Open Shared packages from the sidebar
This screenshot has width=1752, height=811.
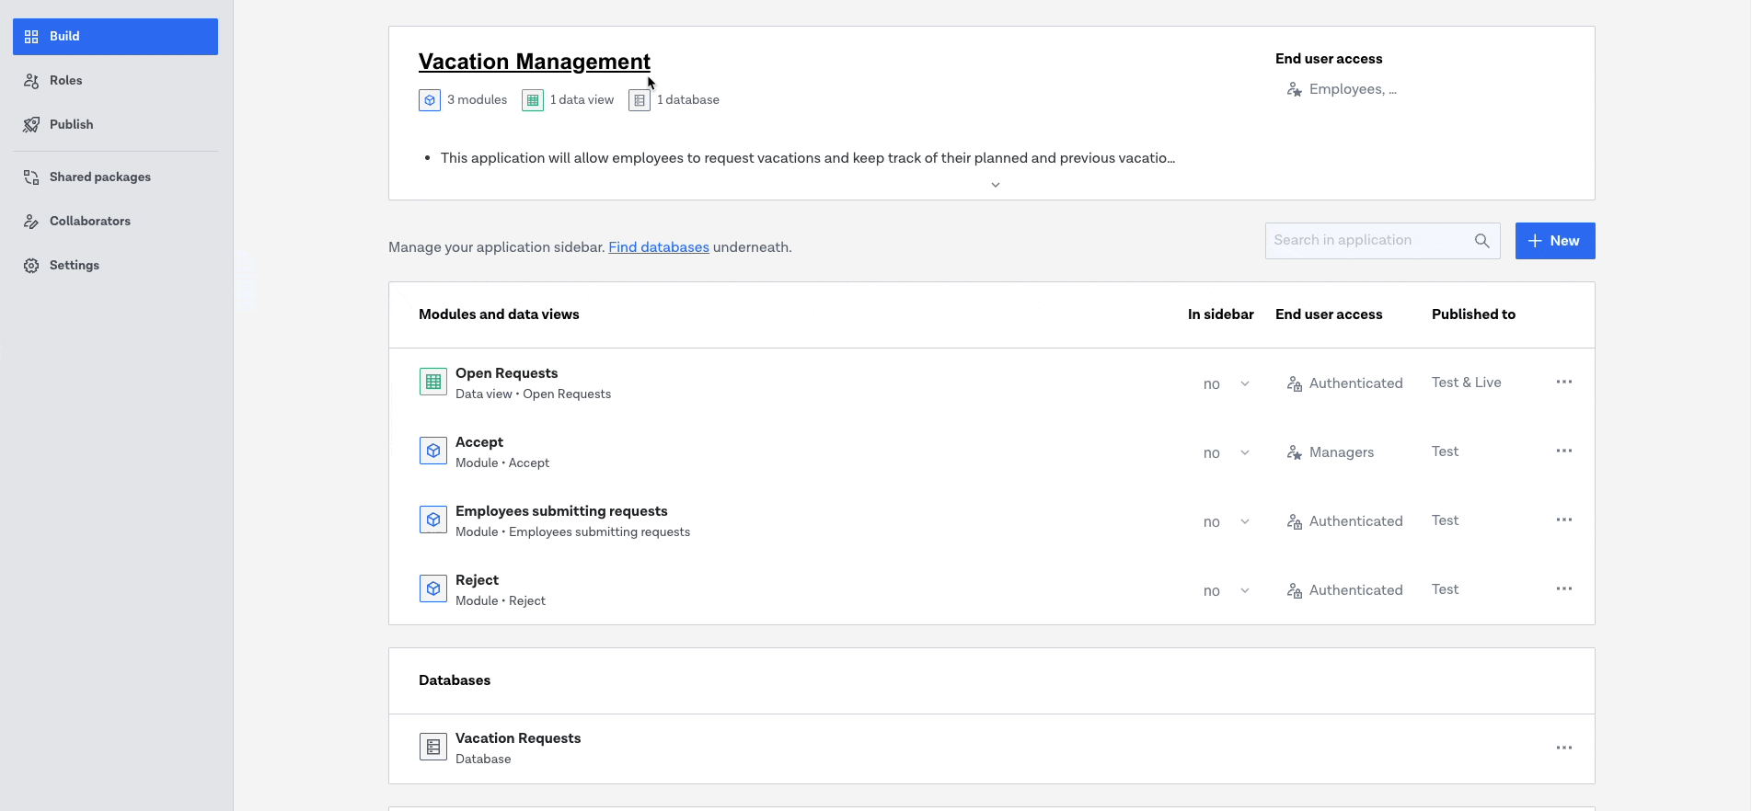pos(99,177)
